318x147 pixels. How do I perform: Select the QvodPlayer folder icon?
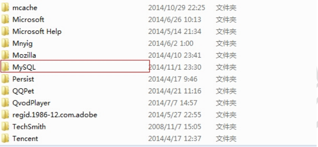pyautogui.click(x=5, y=103)
